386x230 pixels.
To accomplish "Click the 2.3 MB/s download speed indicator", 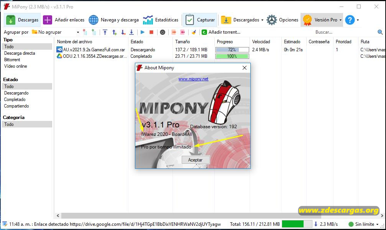I will 326,224.
